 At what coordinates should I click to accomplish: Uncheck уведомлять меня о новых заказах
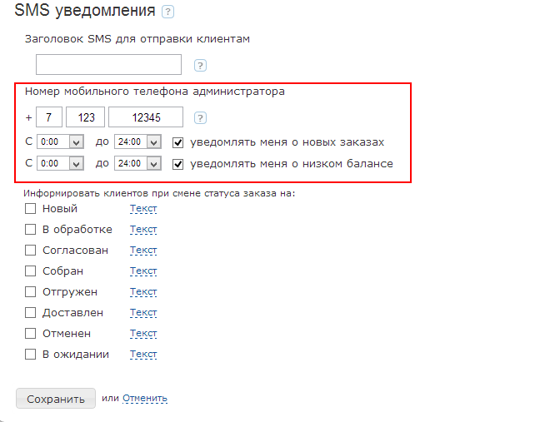tap(177, 142)
